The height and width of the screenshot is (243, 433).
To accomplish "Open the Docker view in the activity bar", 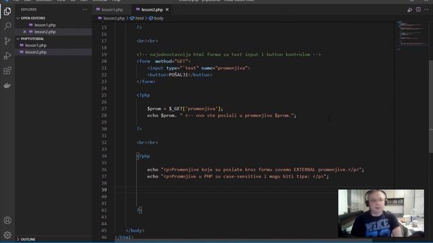I will 7,86.
